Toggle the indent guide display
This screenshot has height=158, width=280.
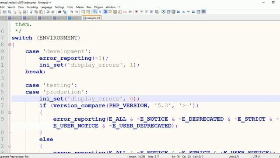tap(105, 12)
